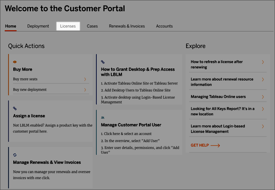Click the orange Buy More tag icon
The image size is (275, 190).
tap(15, 62)
